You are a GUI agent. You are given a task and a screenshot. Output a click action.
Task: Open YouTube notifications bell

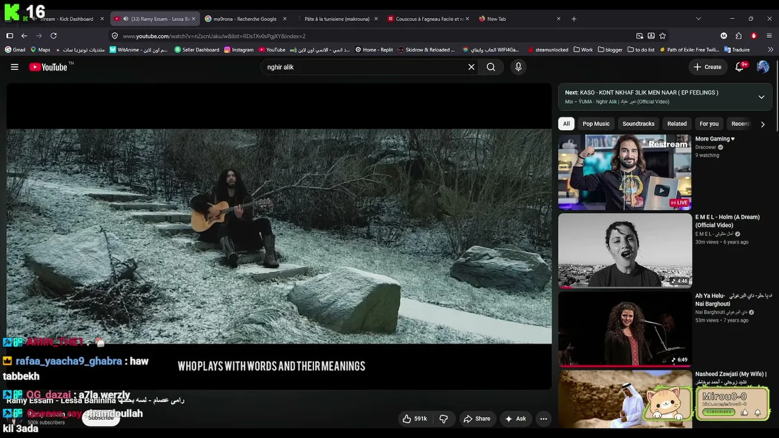740,67
